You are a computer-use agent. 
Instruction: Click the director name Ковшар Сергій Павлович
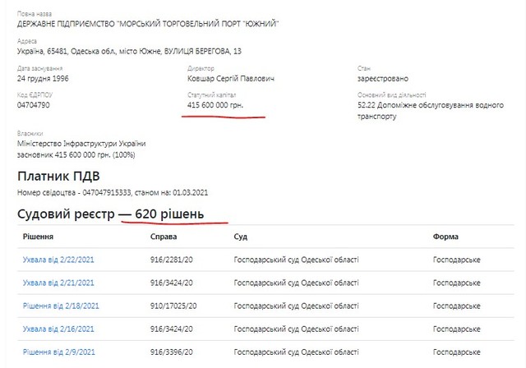(230, 78)
